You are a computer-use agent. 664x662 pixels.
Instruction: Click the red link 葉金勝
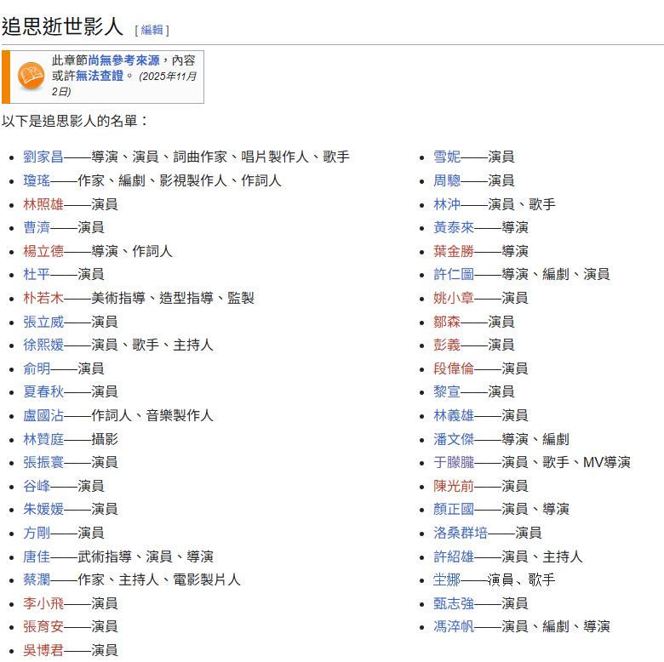(x=454, y=251)
